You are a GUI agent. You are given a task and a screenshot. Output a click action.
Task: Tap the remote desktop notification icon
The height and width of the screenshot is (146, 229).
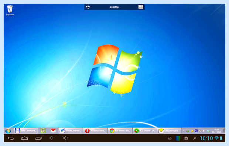tap(170, 138)
